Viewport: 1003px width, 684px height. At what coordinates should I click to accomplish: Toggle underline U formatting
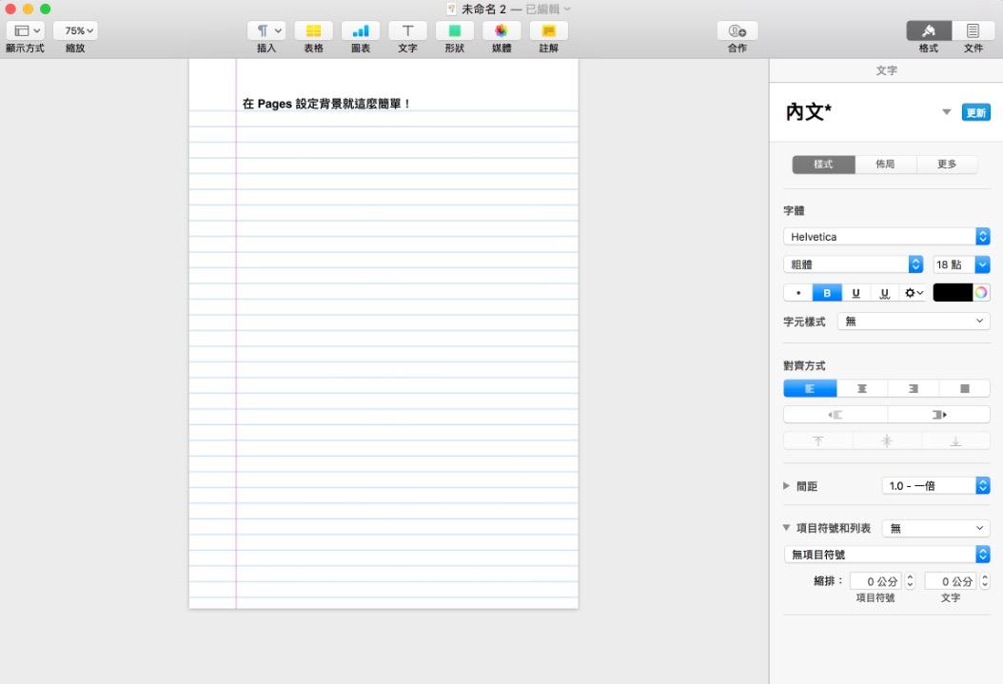[855, 293]
